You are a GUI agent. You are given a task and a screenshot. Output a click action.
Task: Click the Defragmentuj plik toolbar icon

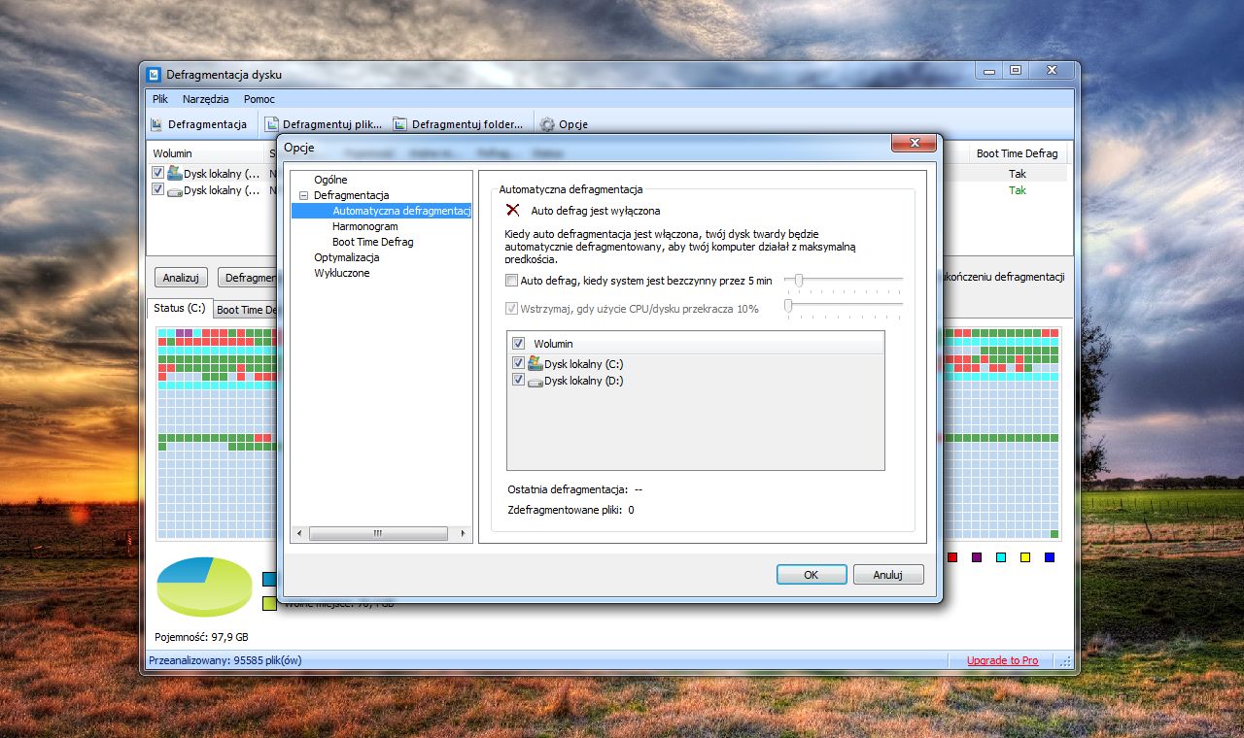pyautogui.click(x=272, y=124)
